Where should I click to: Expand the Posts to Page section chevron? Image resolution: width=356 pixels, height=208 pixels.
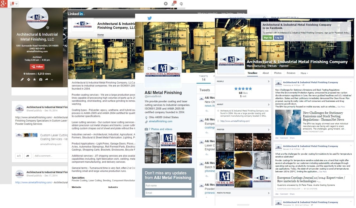[269, 193]
